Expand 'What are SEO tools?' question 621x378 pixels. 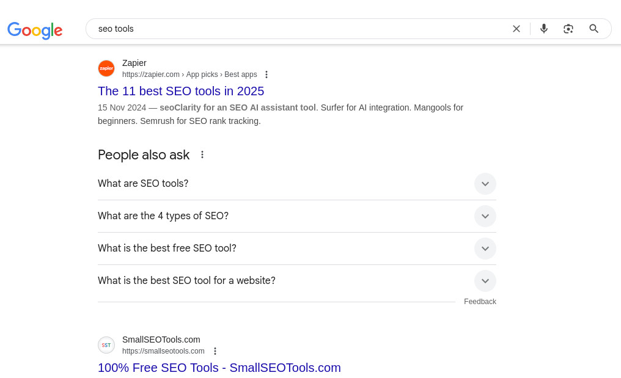tap(296, 184)
